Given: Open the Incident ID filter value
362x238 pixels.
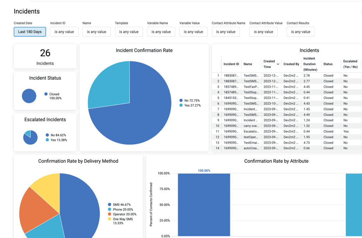Looking at the screenshot, I should 64,32.
